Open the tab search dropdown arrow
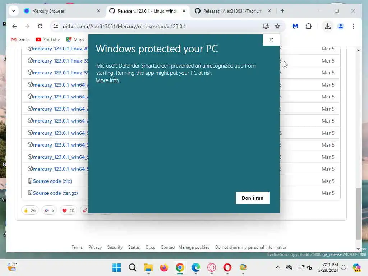Screen dimensions: 368x276 pyautogui.click(x=14, y=11)
